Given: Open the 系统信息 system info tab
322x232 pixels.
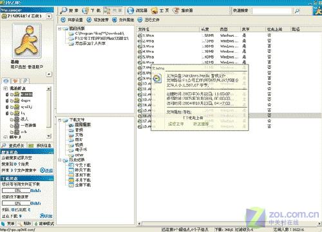Looking at the screenshot, I should (x=41, y=146).
